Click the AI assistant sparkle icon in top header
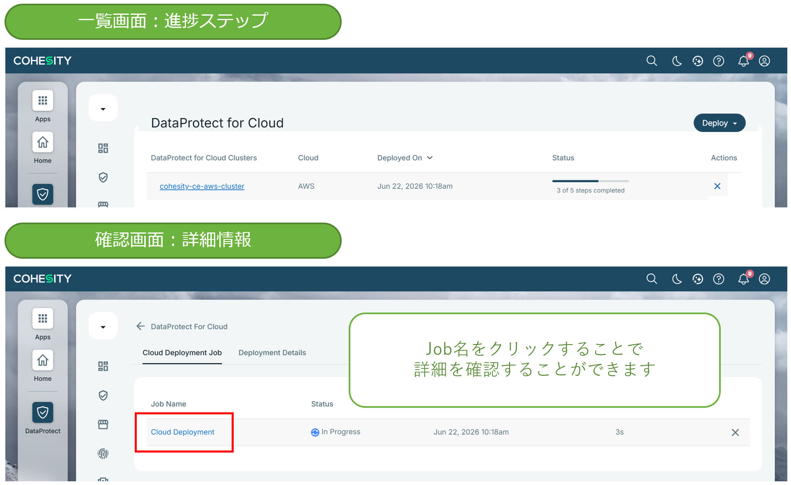The image size is (791, 485). pyautogui.click(x=698, y=61)
